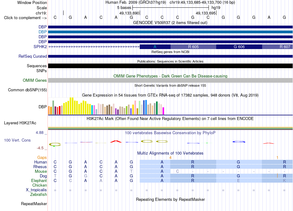The image size is (293, 211).
Task: Click the magenta last bar in GTEx chart
Action: pyautogui.click(x=163, y=111)
